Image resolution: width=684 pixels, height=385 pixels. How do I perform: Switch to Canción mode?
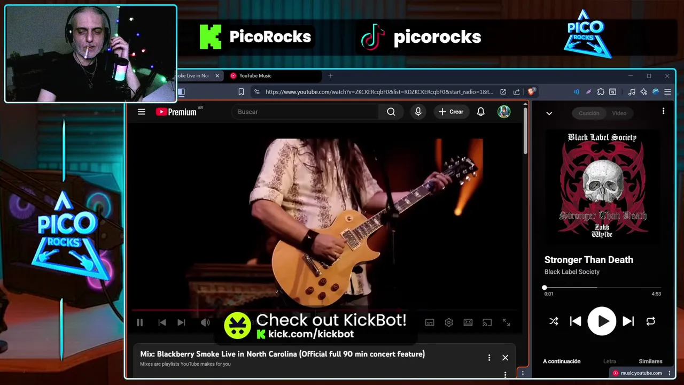(x=589, y=113)
